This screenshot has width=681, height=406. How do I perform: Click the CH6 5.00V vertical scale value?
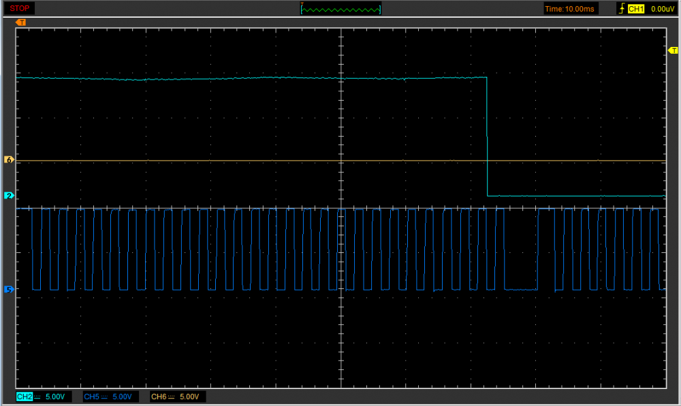point(189,396)
